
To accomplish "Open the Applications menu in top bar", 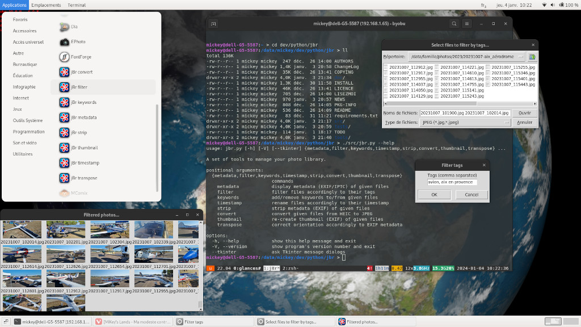I will pos(14,5).
